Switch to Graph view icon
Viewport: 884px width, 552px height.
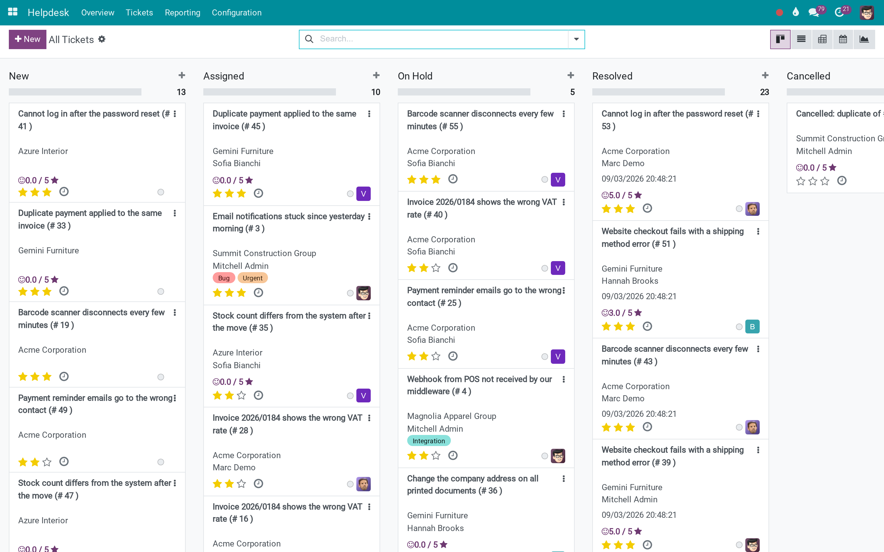pyautogui.click(x=864, y=39)
